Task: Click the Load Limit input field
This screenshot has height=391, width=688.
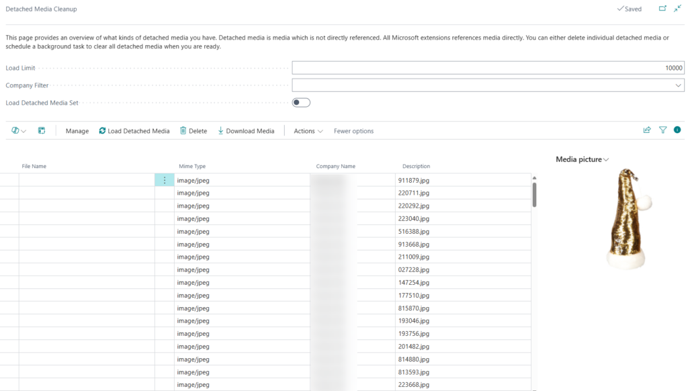Action: pyautogui.click(x=488, y=68)
